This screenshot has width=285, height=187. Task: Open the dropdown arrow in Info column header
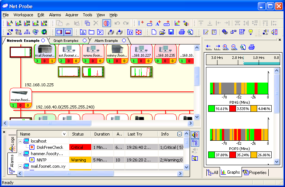(x=179, y=134)
